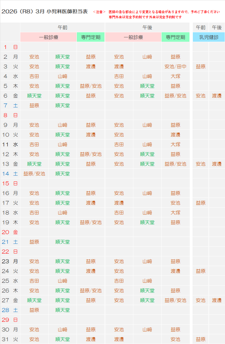The height and width of the screenshot is (344, 225).
Task: Click the wide 午前 header above 一般診療
Action: (62, 27)
